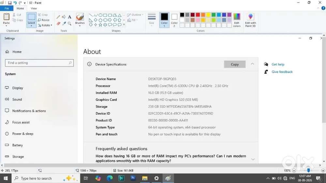
Task: Choose the Rectangle shape
Action: pos(105,15)
